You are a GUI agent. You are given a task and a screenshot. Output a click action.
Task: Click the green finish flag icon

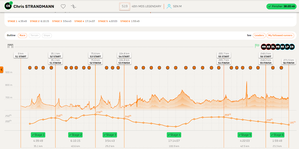pyautogui.click(x=257, y=46)
